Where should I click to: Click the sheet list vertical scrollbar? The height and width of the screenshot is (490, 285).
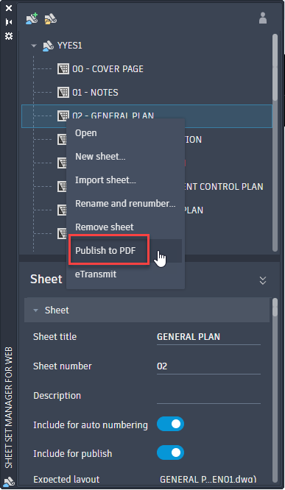coord(275,142)
